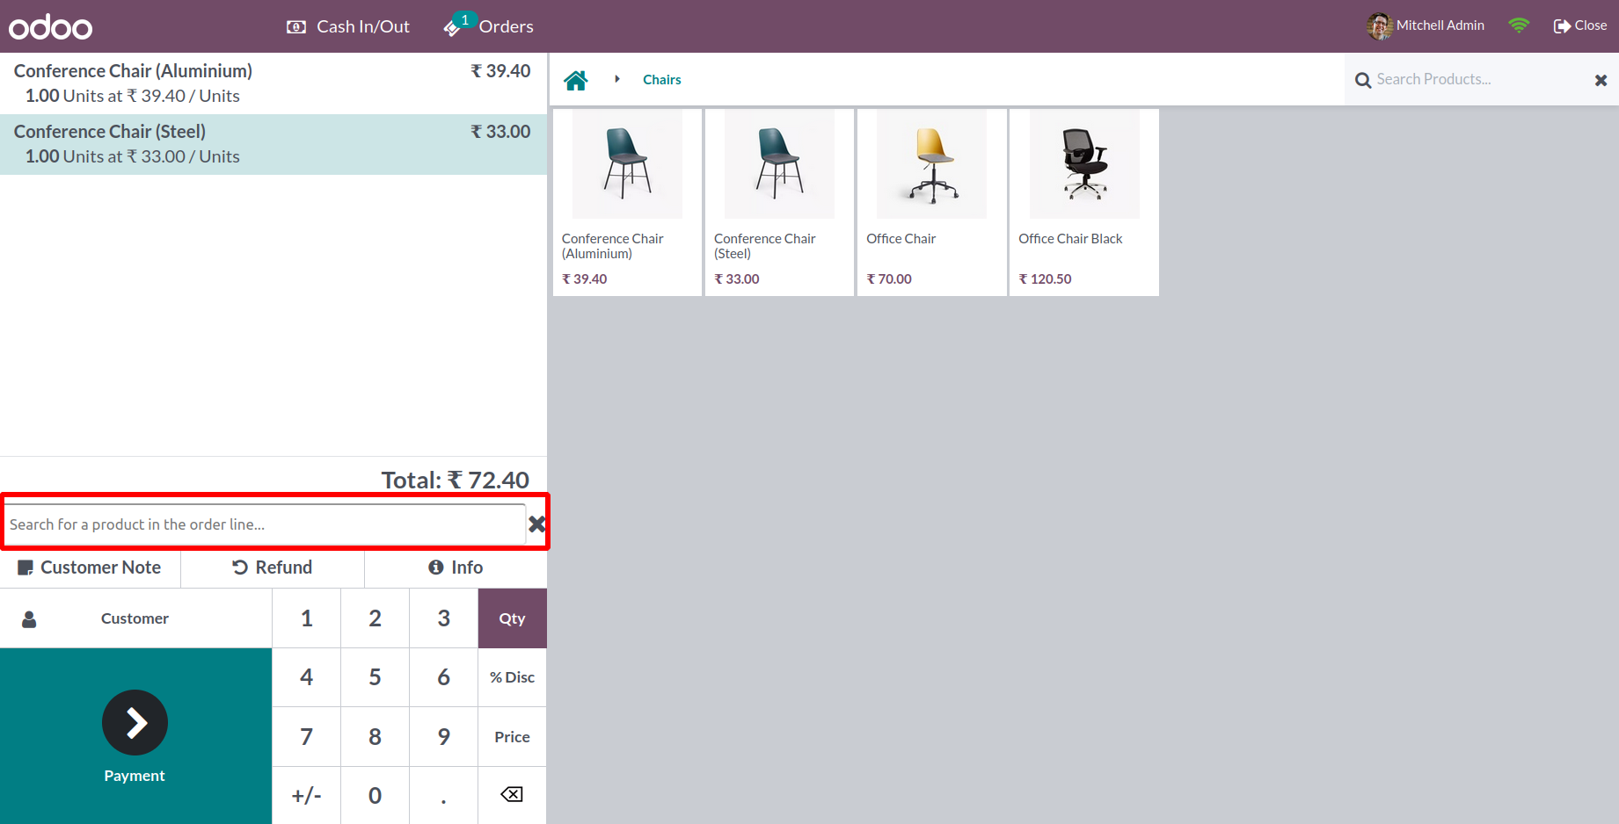Click the green wifi connection status icon
Viewport: 1619px width, 824px height.
1519,25
